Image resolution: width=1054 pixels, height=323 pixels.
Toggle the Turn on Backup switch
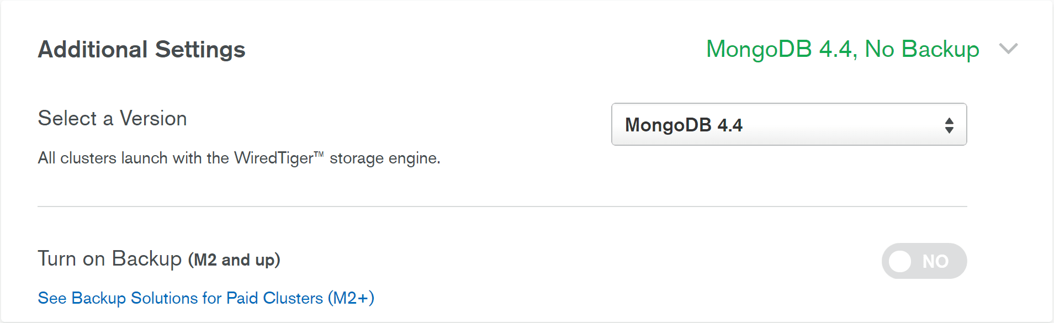pyautogui.click(x=924, y=261)
